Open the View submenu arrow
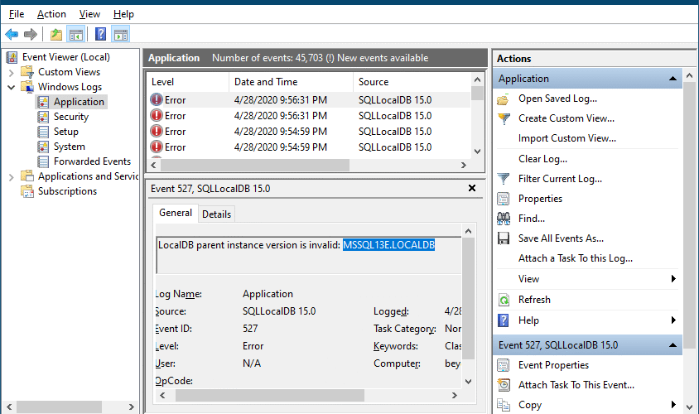 pyautogui.click(x=673, y=279)
